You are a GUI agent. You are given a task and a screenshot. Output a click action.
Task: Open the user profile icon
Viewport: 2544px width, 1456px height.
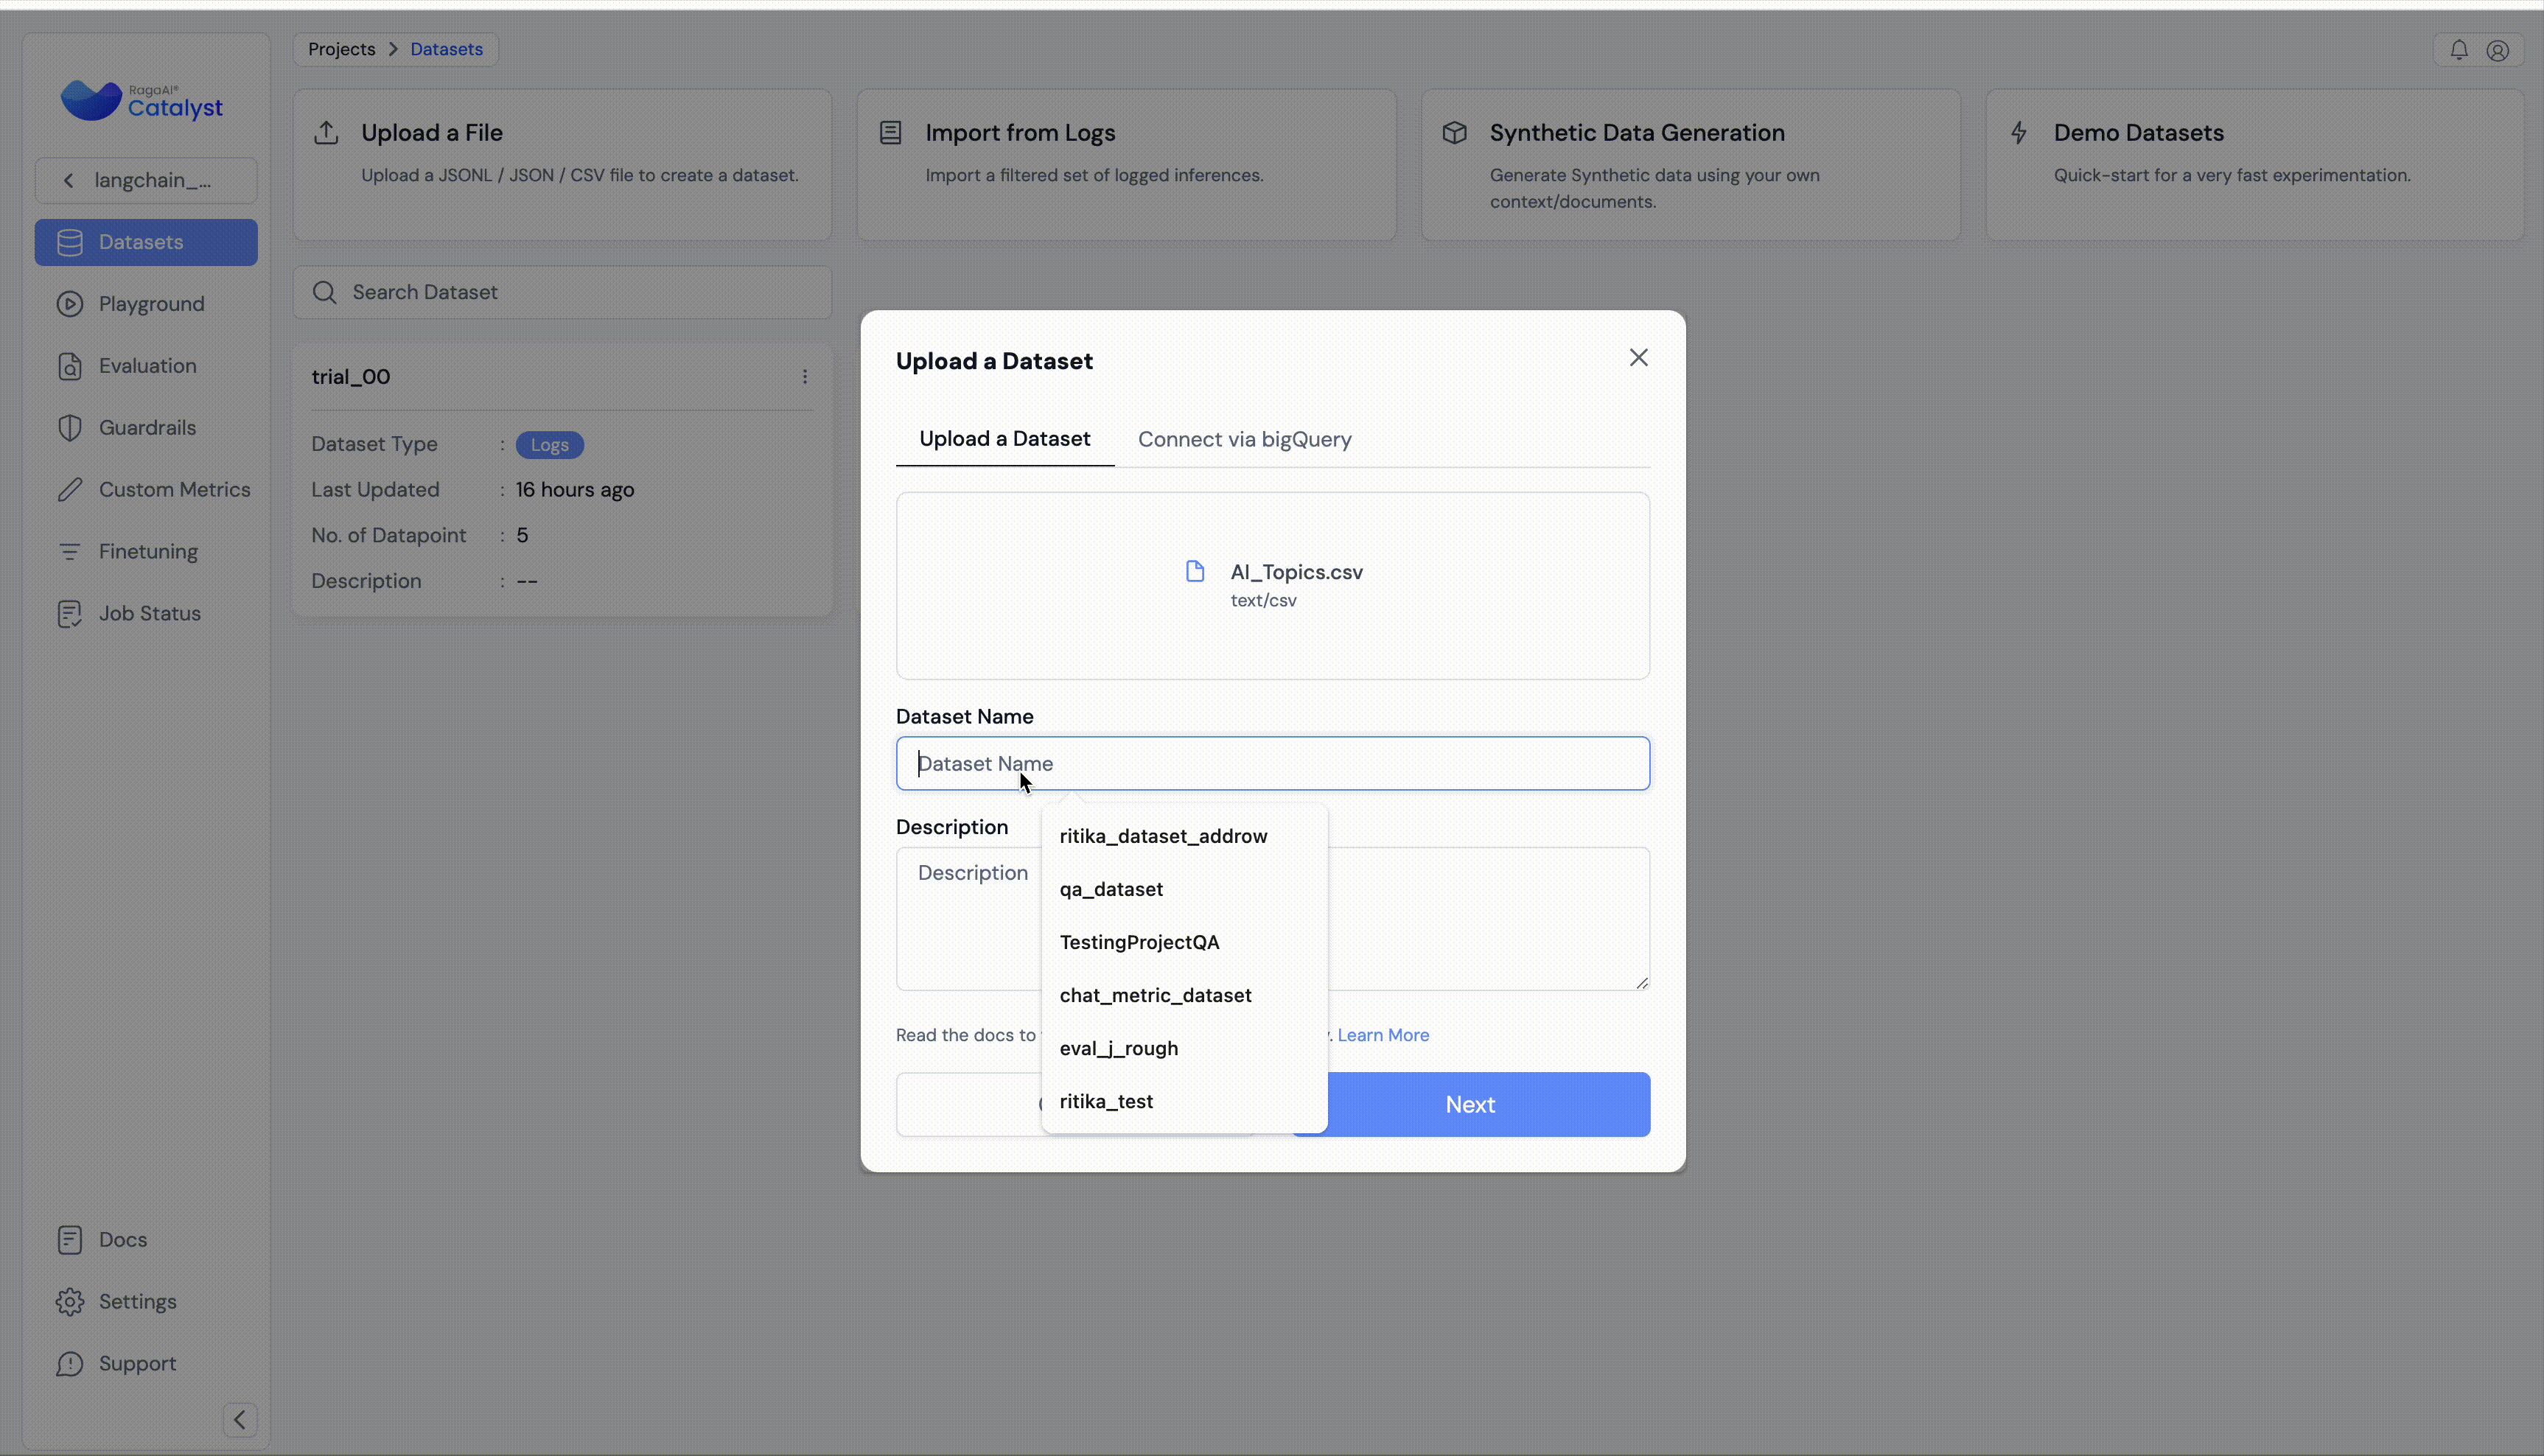[2497, 50]
